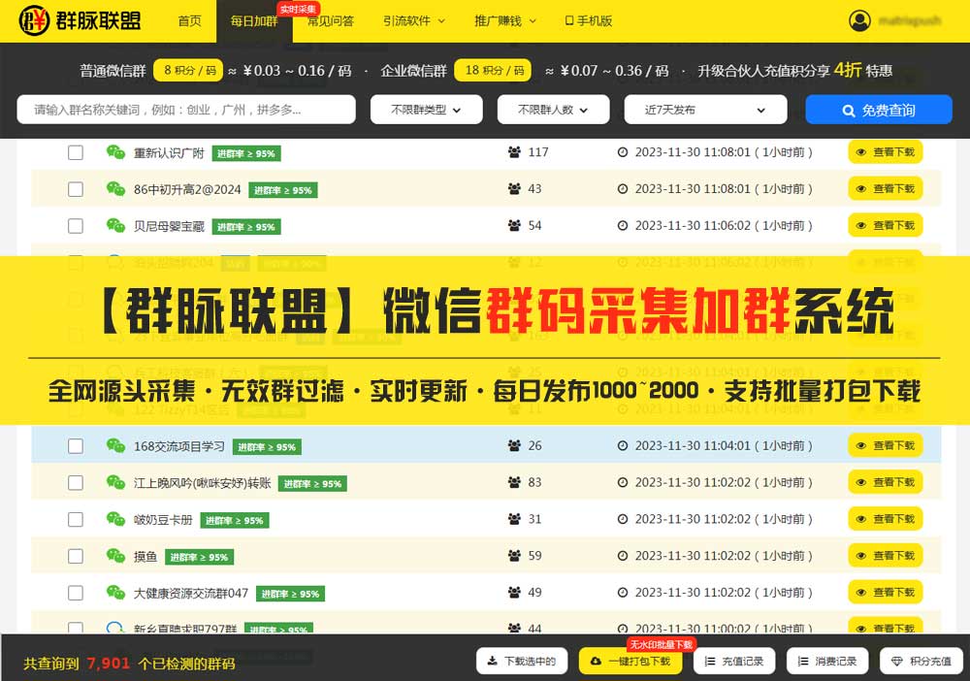Screen dimensions: 970x681
Task: Click member count icon for 86中初升高2@2024
Action: tap(514, 189)
